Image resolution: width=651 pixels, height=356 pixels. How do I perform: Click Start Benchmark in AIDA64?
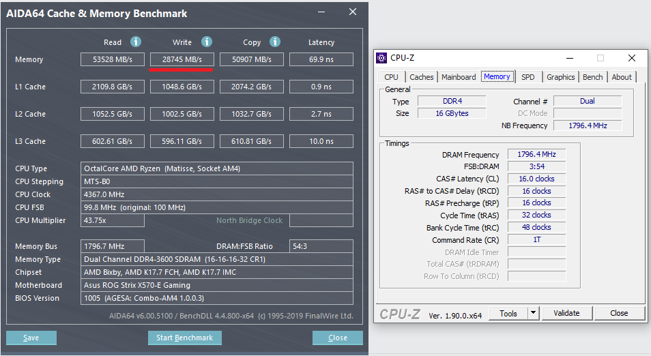coord(185,338)
